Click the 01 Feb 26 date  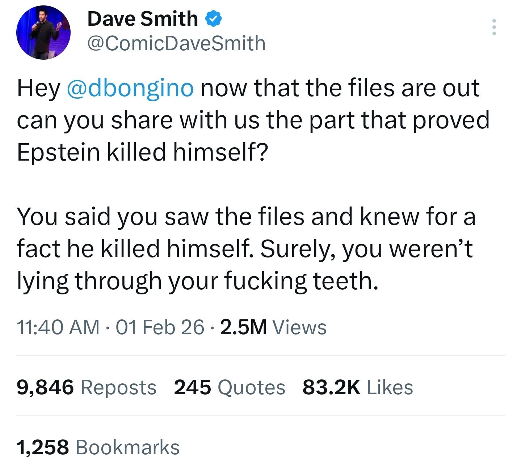pyautogui.click(x=160, y=327)
